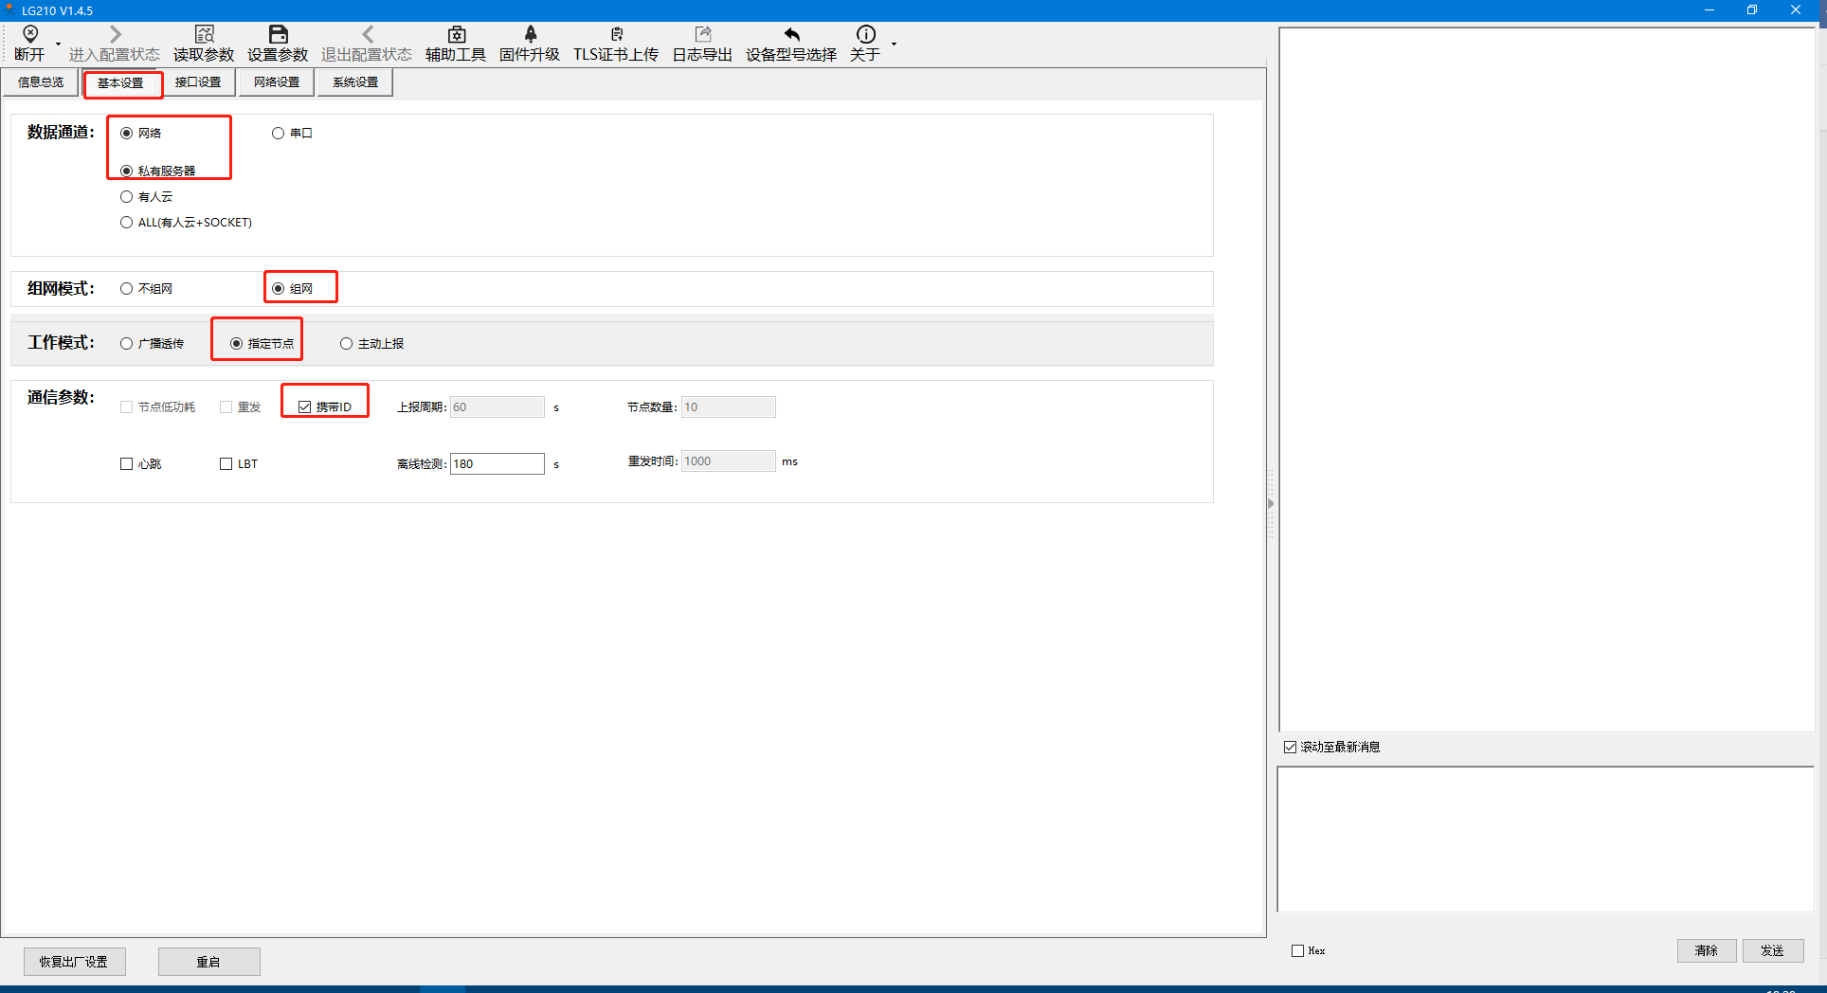
Task: Switch to the 网络设置 tab
Action: click(x=277, y=82)
